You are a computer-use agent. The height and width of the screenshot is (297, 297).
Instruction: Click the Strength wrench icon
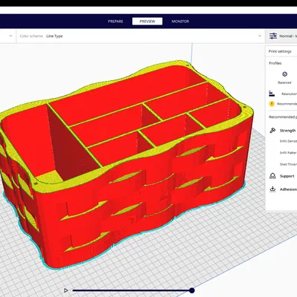click(272, 131)
